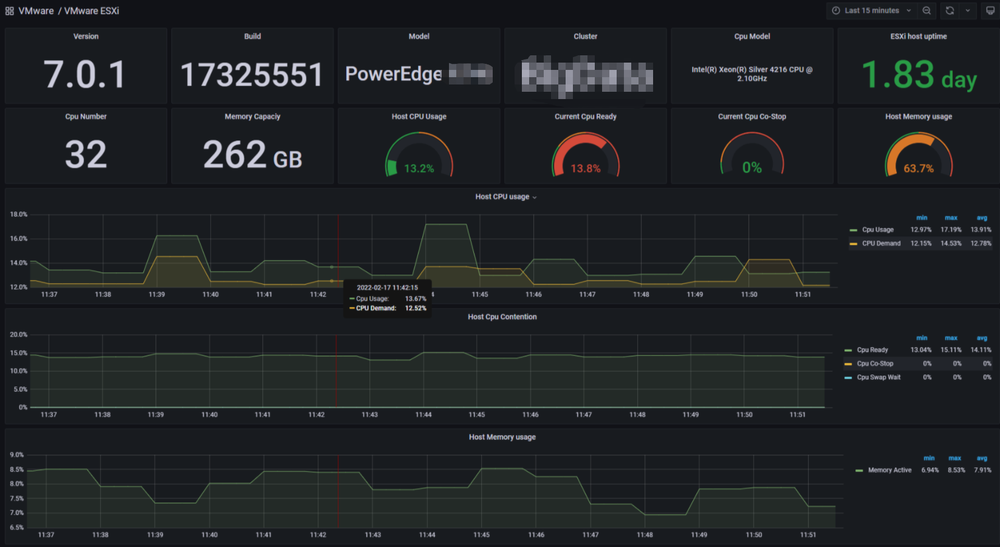Viewport: 1000px width, 547px height.
Task: Click the yellow color swatch beside Cpu Co-Stop
Action: coord(848,364)
